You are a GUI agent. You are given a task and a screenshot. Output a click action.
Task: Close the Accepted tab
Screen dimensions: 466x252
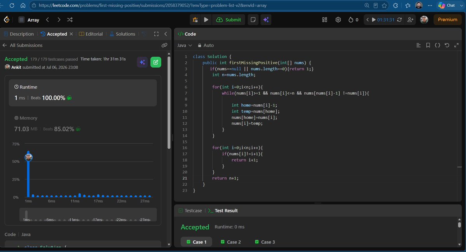pos(72,34)
